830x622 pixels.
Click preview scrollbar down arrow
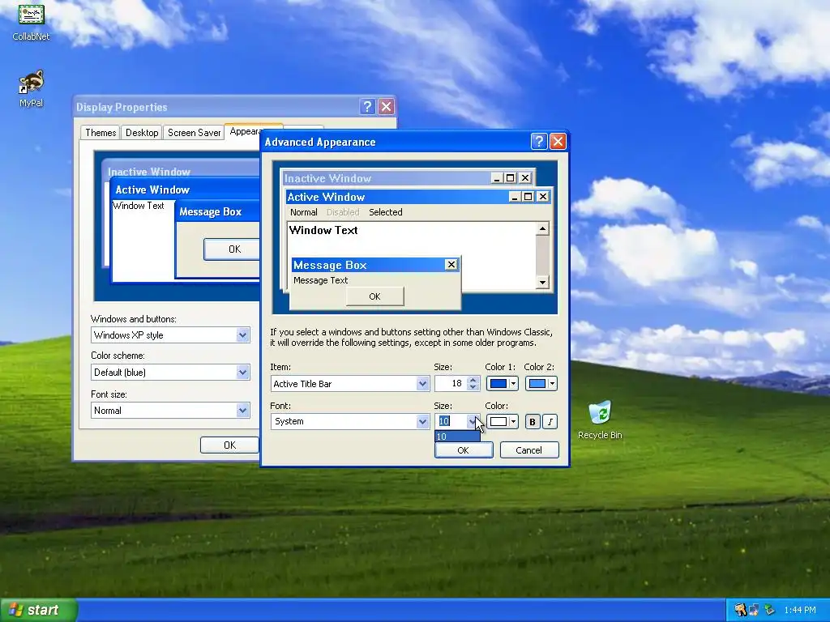pyautogui.click(x=542, y=282)
